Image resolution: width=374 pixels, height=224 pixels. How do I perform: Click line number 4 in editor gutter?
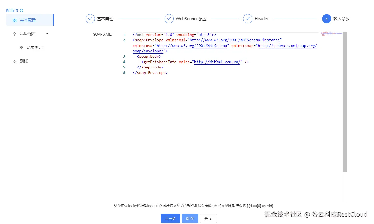point(124,62)
